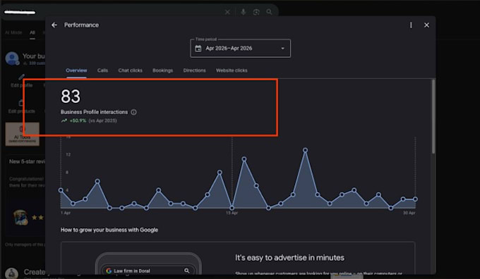Switch to the Calls tab
Image resolution: width=480 pixels, height=279 pixels.
[102, 70]
